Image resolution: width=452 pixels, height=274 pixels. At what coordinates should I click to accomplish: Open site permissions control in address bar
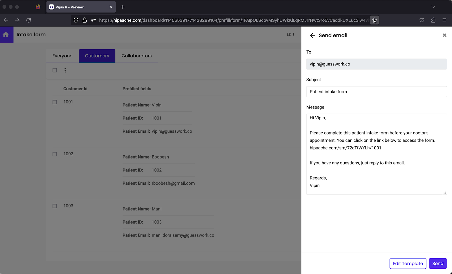click(x=93, y=20)
